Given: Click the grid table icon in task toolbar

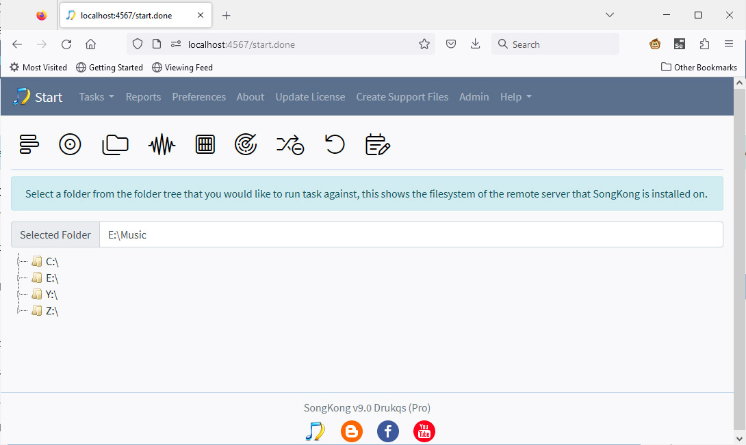Looking at the screenshot, I should [x=205, y=144].
